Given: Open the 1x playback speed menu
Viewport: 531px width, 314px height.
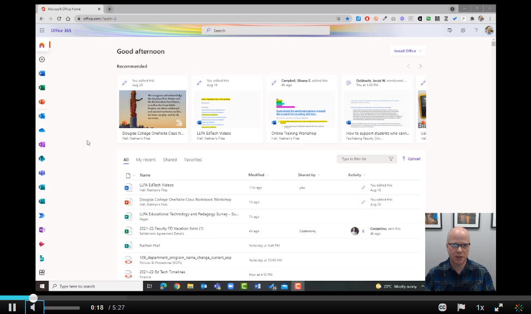Looking at the screenshot, I should [480, 307].
